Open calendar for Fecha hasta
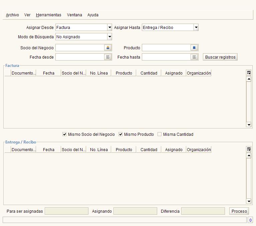 tap(194, 57)
